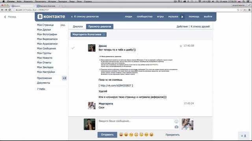The height and width of the screenshot is (141, 252).
Task: Open the Действия actions menu
Action: [x=182, y=27]
